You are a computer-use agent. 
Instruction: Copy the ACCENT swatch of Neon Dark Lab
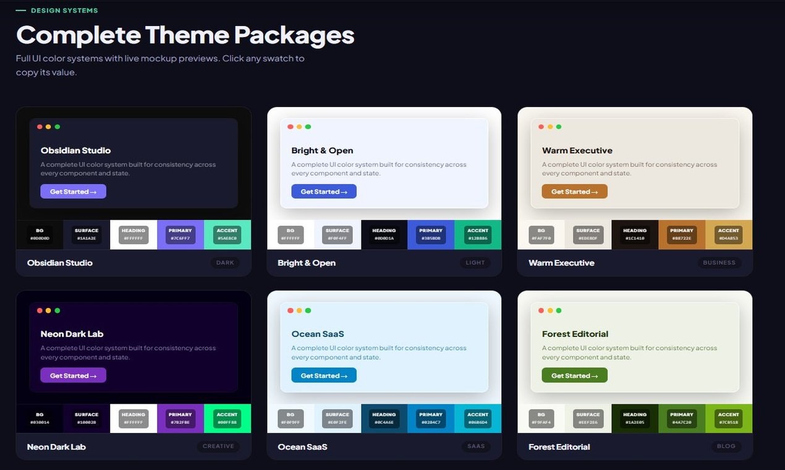pyautogui.click(x=227, y=418)
